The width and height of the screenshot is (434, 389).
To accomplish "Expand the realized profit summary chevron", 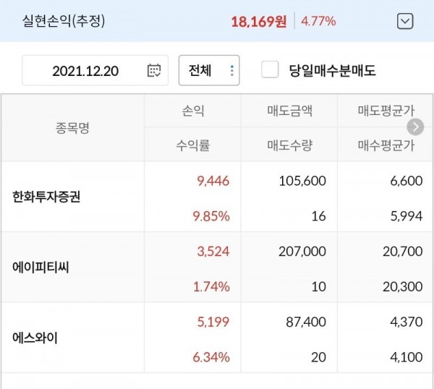I will [x=405, y=21].
